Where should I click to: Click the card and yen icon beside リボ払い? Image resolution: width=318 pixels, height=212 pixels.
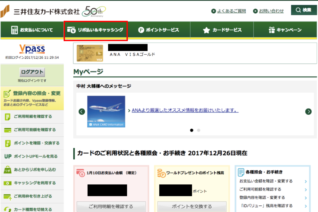pyautogui.click(x=71, y=30)
